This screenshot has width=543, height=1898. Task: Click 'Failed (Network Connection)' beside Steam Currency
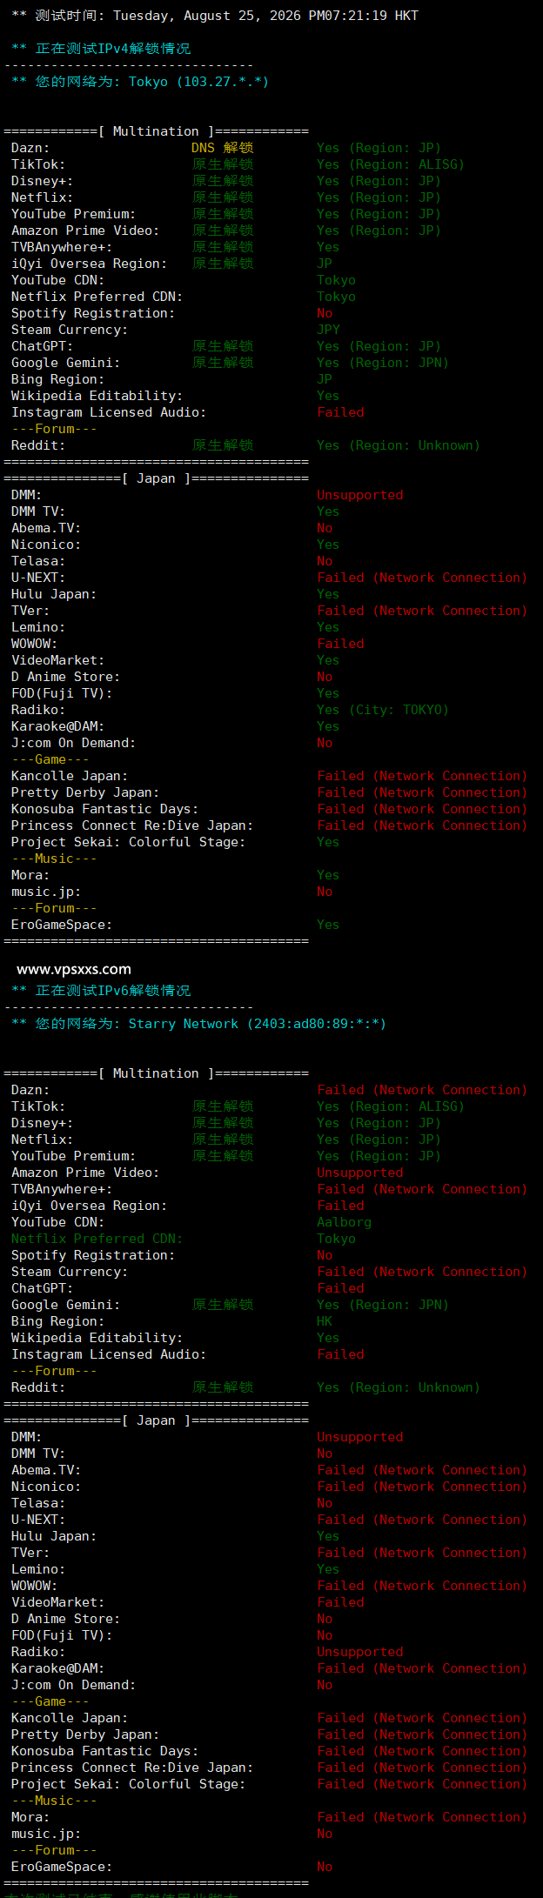click(x=422, y=1272)
